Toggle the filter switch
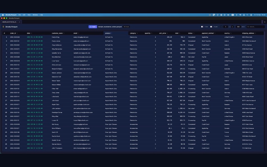The height and width of the screenshot is (167, 267). pos(202,27)
